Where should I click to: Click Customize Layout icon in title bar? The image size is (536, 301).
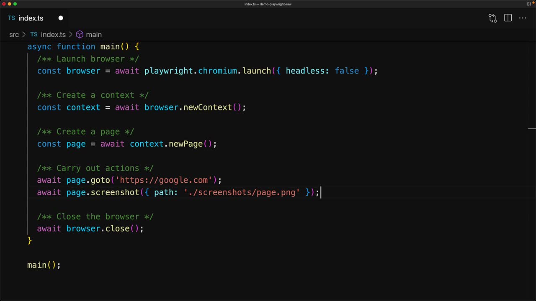tap(529, 4)
